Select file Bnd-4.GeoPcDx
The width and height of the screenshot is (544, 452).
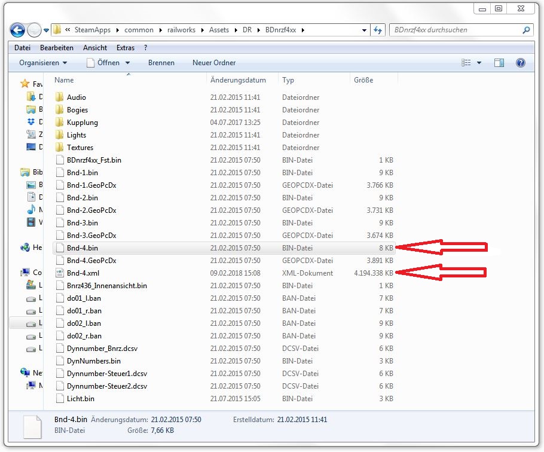[91, 261]
